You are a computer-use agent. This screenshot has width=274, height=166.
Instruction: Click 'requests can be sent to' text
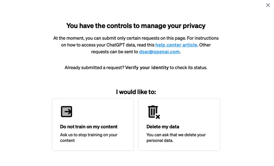pos(114,51)
